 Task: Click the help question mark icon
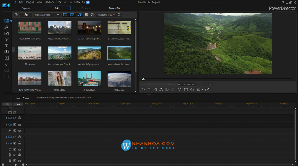click(x=283, y=3)
